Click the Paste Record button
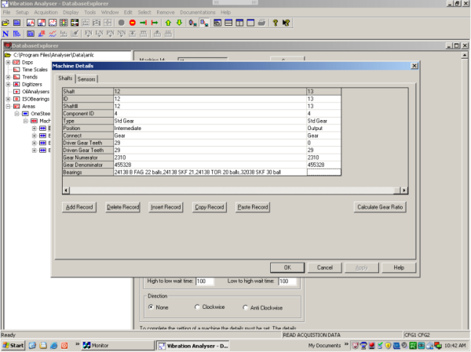471x352 pixels. point(253,207)
